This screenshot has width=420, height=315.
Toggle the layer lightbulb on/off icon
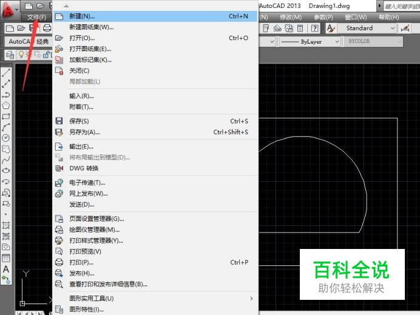tap(21, 55)
